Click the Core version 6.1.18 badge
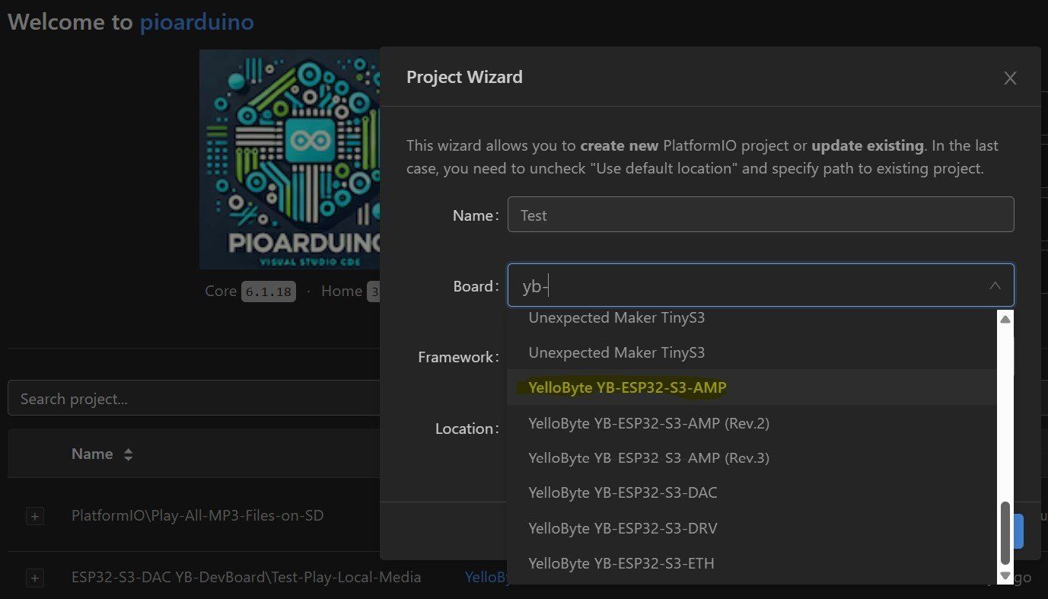Screen dimensions: 1048x599 269,292
